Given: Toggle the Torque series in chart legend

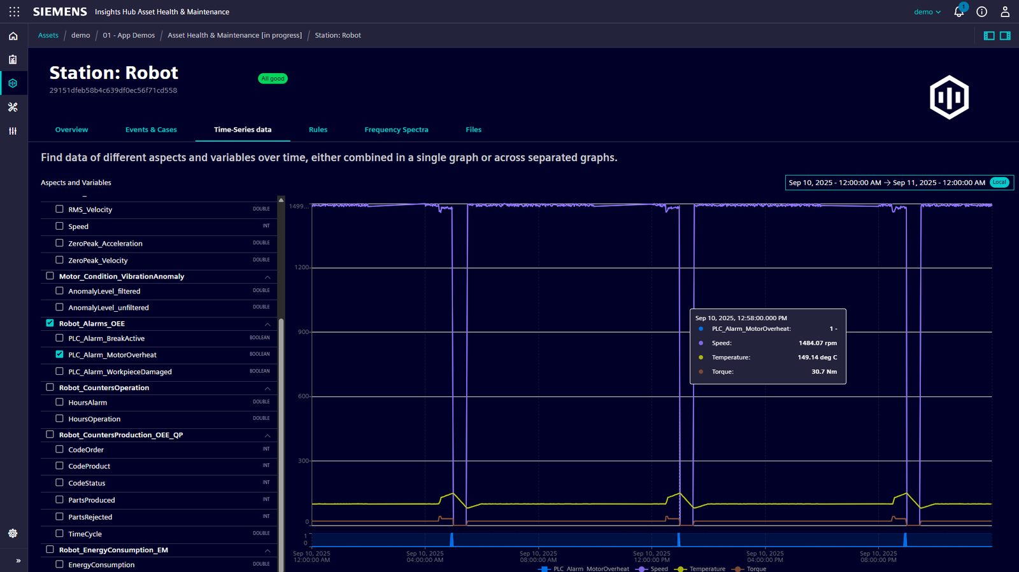Looking at the screenshot, I should tap(750, 569).
